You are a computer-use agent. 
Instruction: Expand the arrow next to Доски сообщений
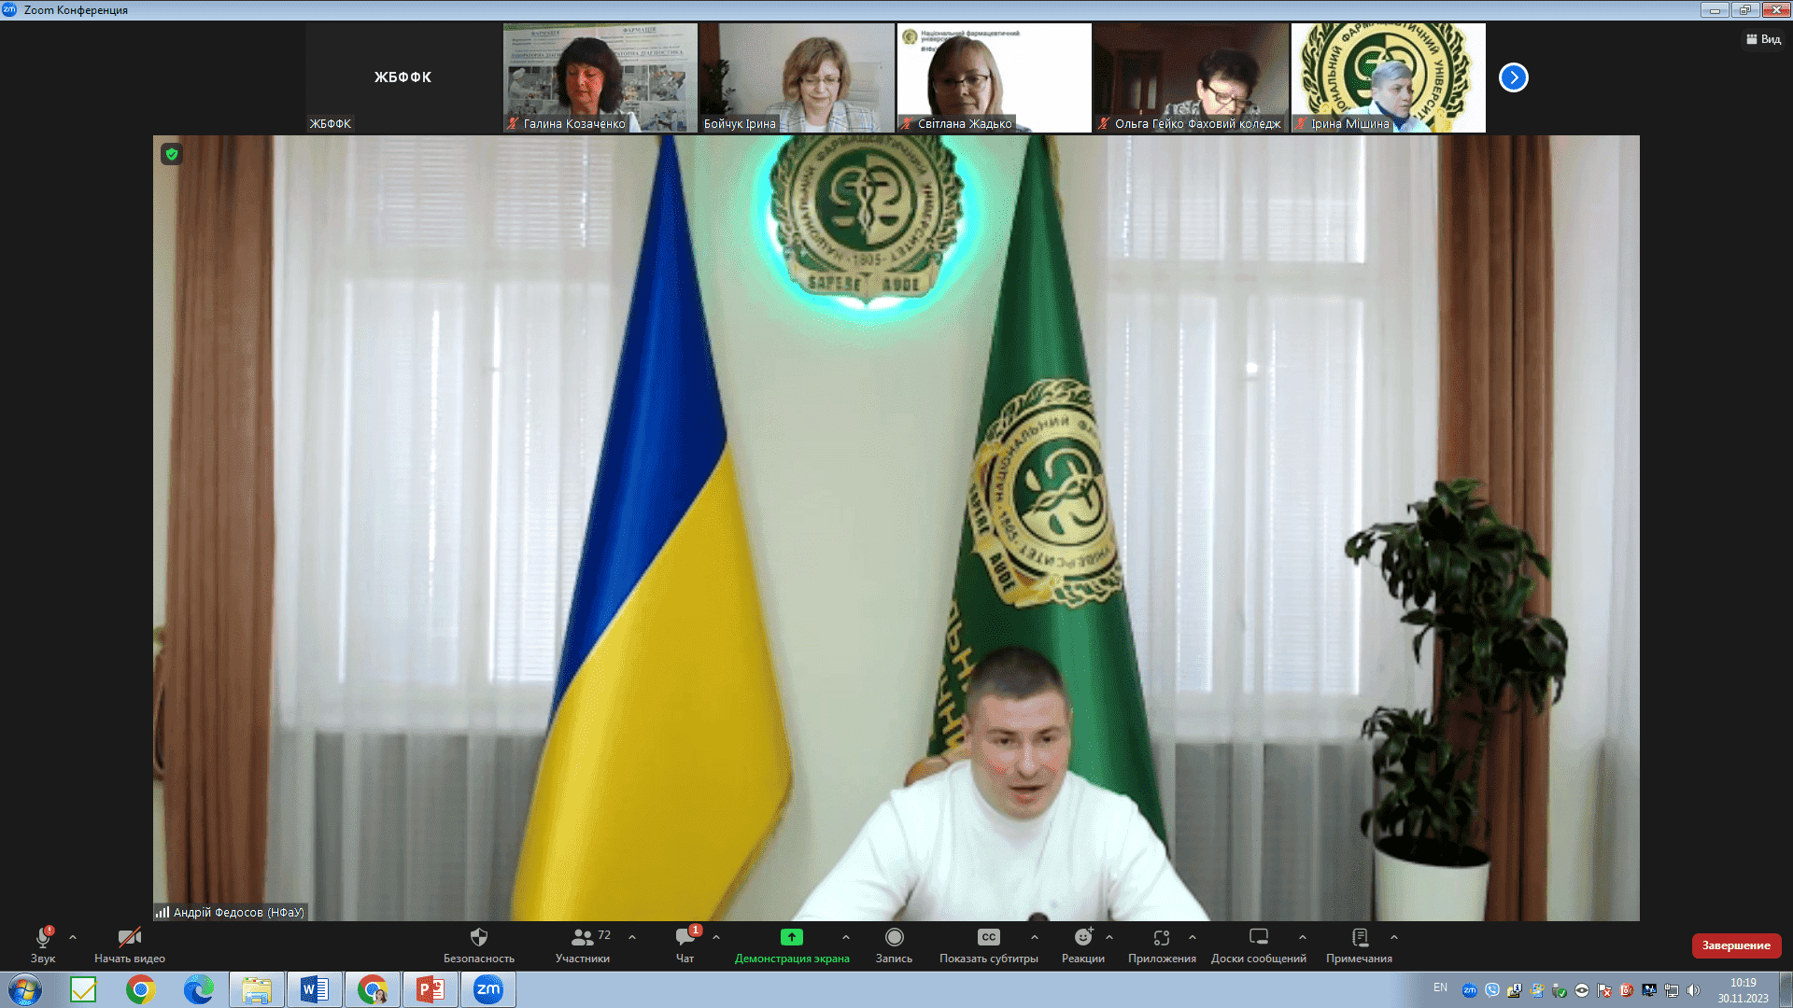click(x=1303, y=937)
